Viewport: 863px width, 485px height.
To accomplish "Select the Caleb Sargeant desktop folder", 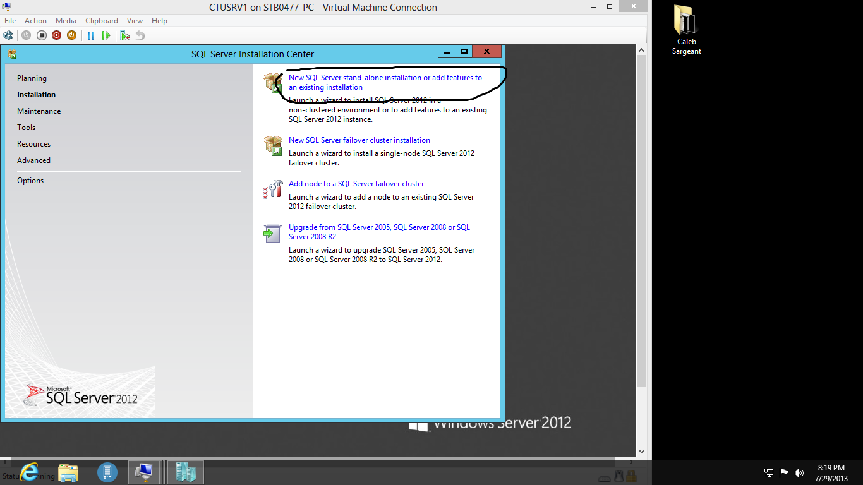I will [686, 30].
